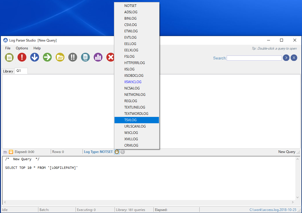Screen dimensions: 302x213
Task: Select HTTPERRLOG log type
Action: click(137, 63)
